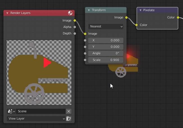Click the X input socket
Screen dimensions: 183x128
pos(85,40)
